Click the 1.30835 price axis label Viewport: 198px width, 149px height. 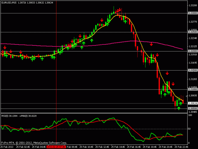pyautogui.click(x=193, y=96)
